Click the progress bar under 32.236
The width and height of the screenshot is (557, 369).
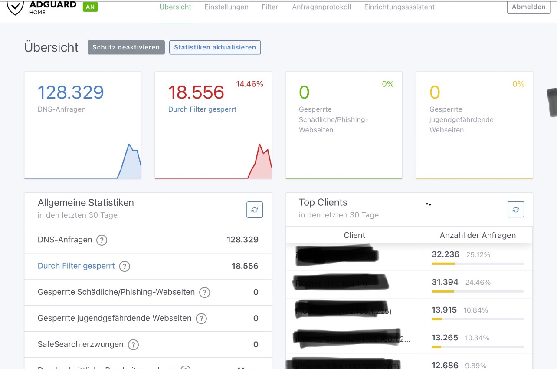[478, 264]
